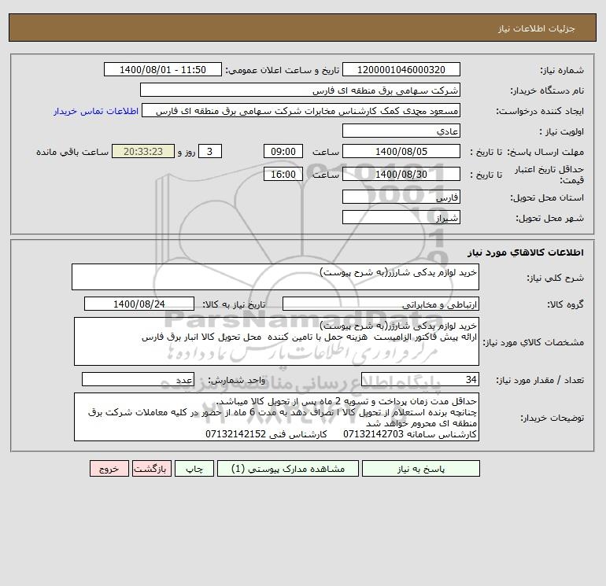Open مشاهده مدارک پیوستی (1) button
This screenshot has width=606, height=586.
coord(288,469)
